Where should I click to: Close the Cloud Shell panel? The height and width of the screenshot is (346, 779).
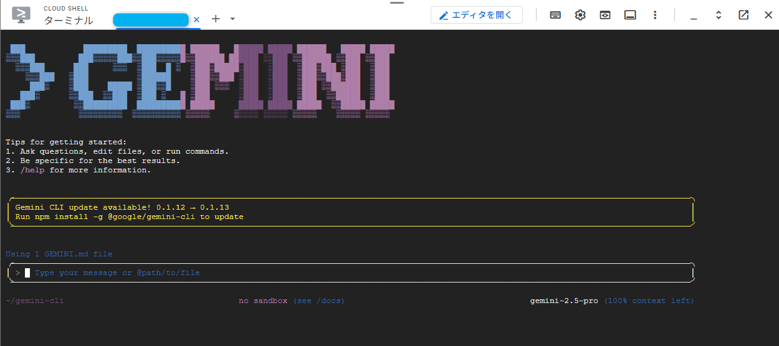(x=768, y=15)
